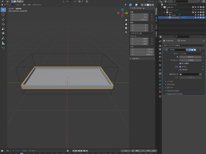Select the Move tool in the toolbar

tap(3, 19)
